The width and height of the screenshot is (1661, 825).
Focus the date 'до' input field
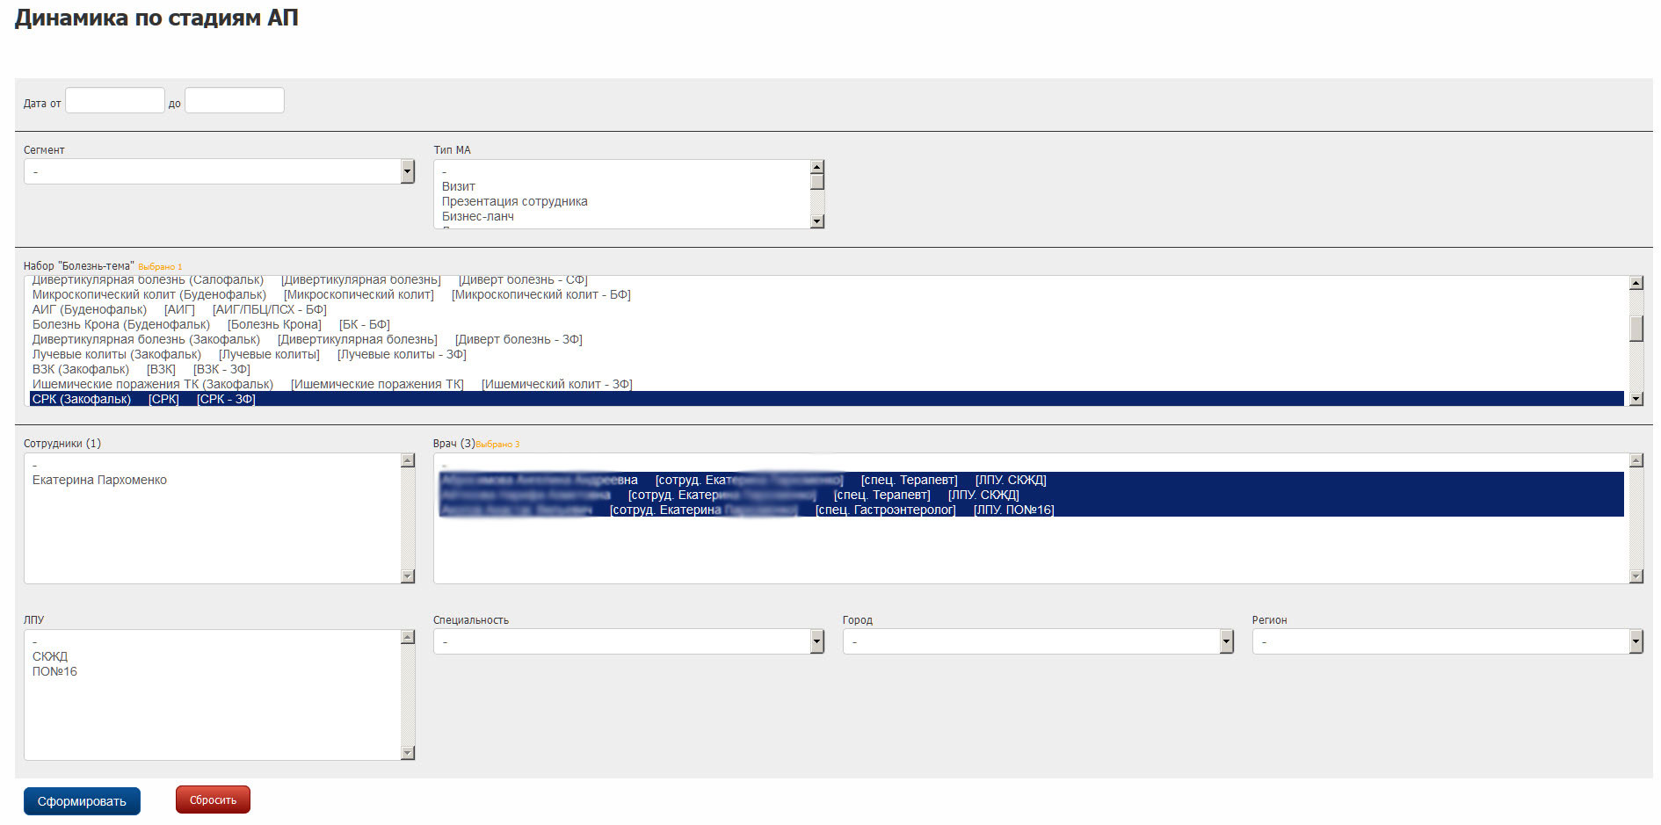click(x=235, y=101)
